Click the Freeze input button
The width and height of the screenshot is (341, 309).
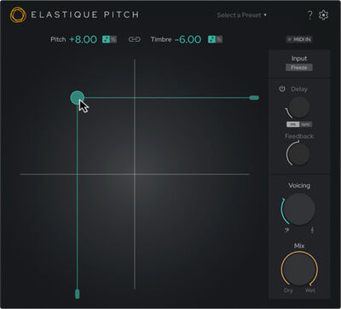click(299, 67)
